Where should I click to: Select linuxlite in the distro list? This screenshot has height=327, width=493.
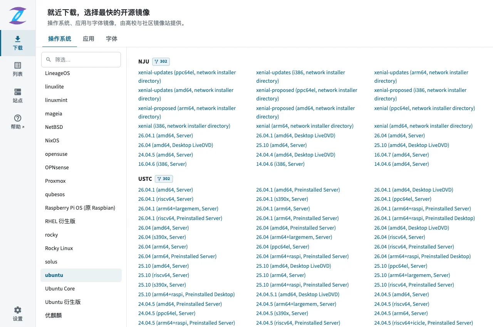(x=81, y=87)
